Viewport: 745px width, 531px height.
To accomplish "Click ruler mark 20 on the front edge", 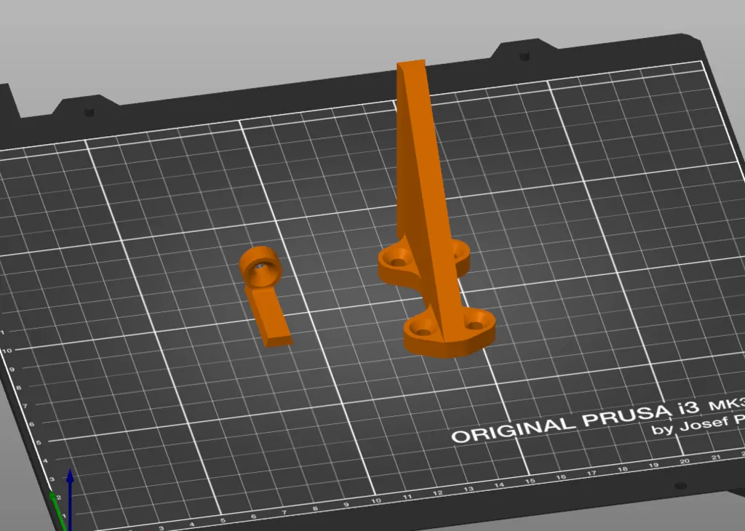I will (x=683, y=462).
